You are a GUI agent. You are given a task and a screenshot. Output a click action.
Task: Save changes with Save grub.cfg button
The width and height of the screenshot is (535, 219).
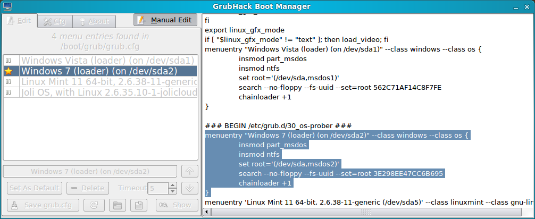point(43,205)
